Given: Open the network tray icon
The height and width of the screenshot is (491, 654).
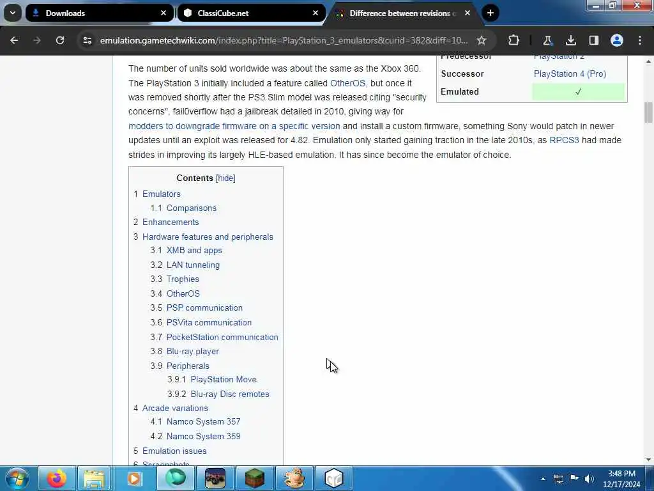Looking at the screenshot, I should click(x=559, y=479).
